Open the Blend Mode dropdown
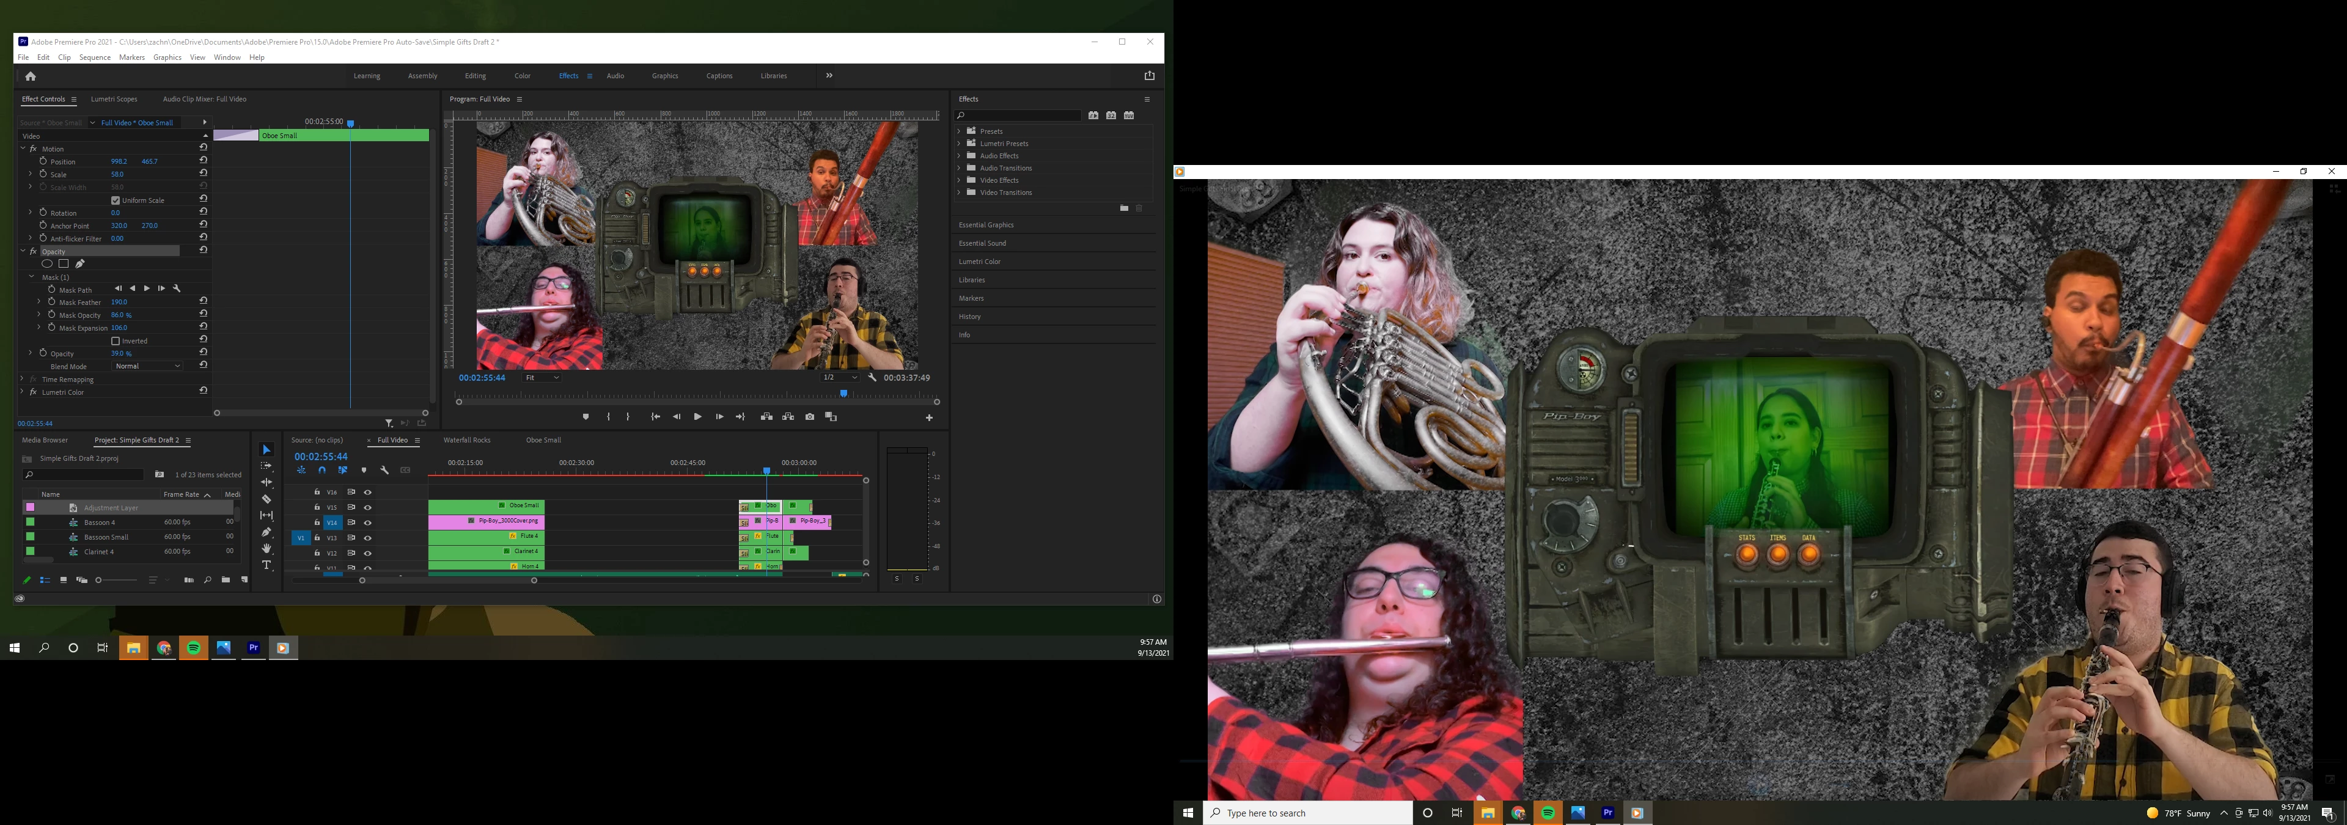 [x=147, y=366]
